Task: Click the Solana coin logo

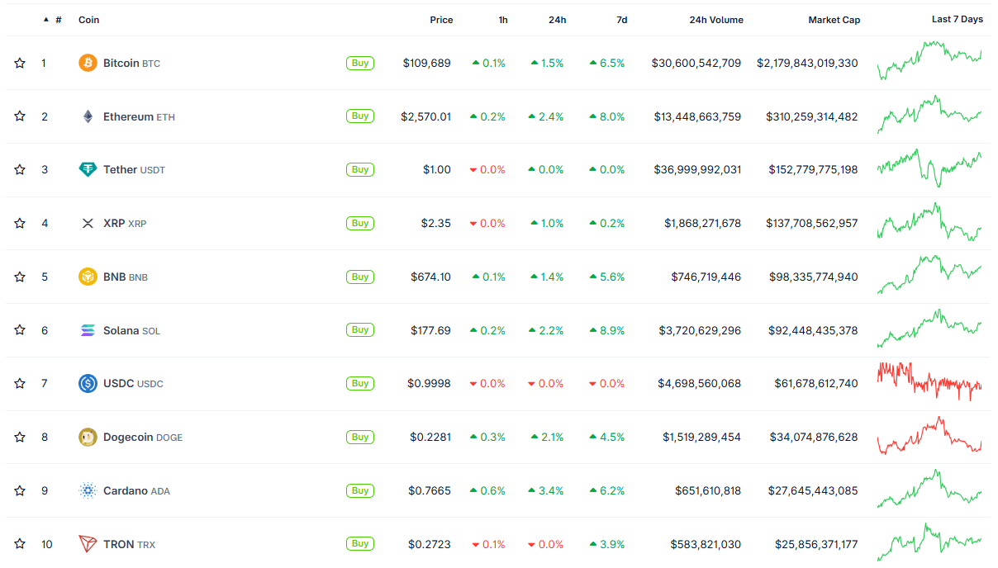Action: [88, 330]
